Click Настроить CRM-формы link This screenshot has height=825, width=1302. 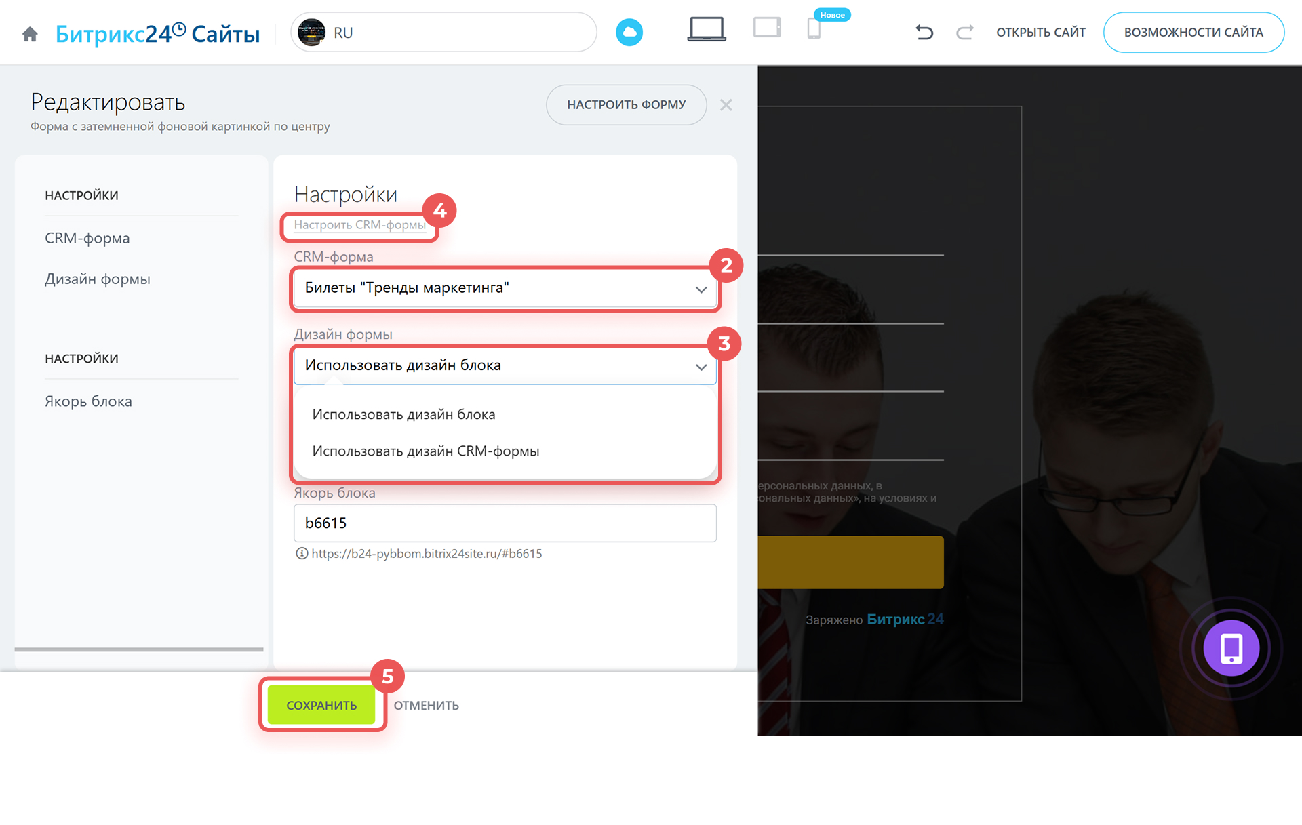click(x=359, y=225)
